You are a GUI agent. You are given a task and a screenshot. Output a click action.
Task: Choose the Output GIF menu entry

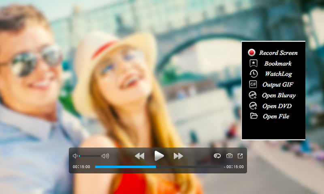point(277,84)
